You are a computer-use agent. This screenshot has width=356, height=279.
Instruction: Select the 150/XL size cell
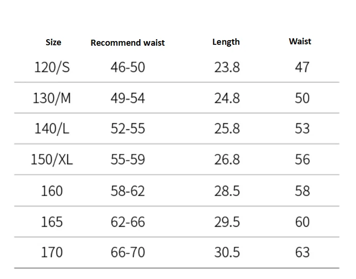52,160
